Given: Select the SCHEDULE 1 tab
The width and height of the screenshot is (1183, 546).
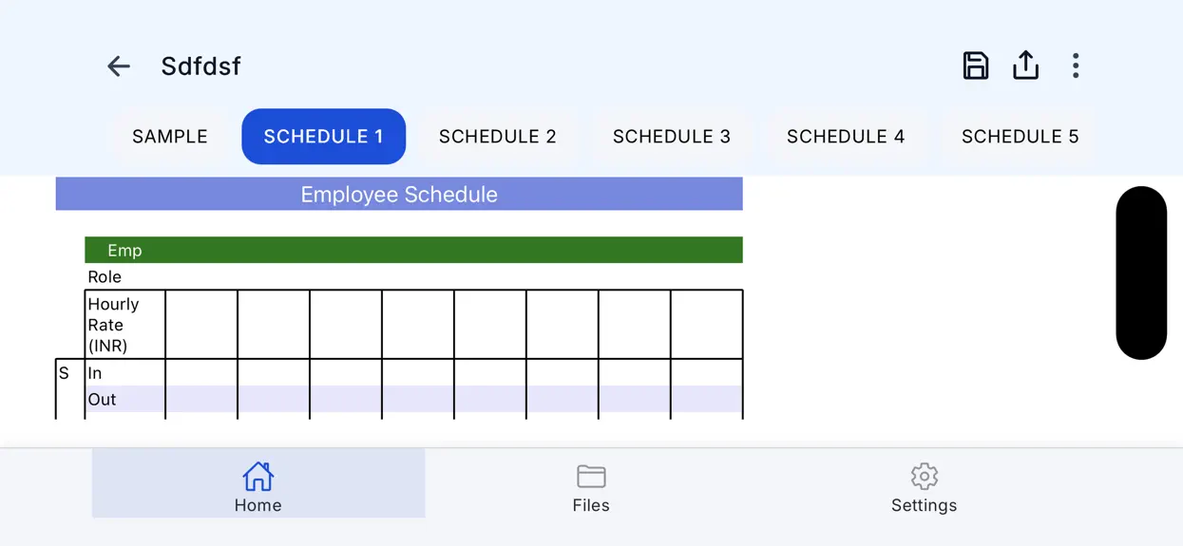Looking at the screenshot, I should [324, 137].
